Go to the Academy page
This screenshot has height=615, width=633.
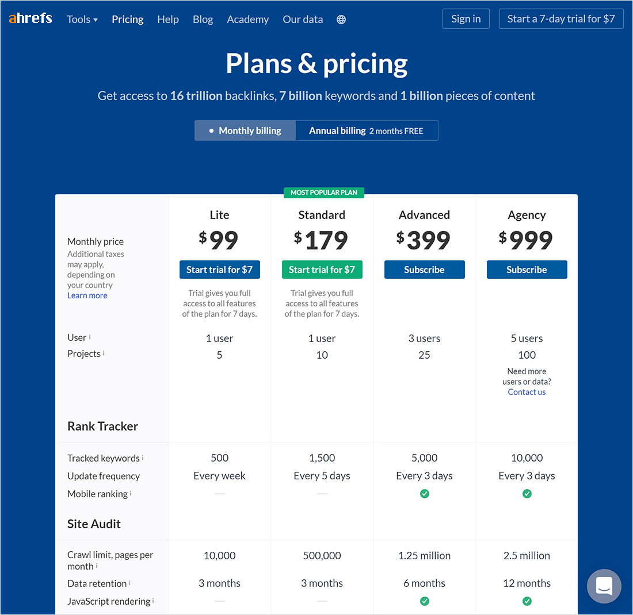(247, 20)
